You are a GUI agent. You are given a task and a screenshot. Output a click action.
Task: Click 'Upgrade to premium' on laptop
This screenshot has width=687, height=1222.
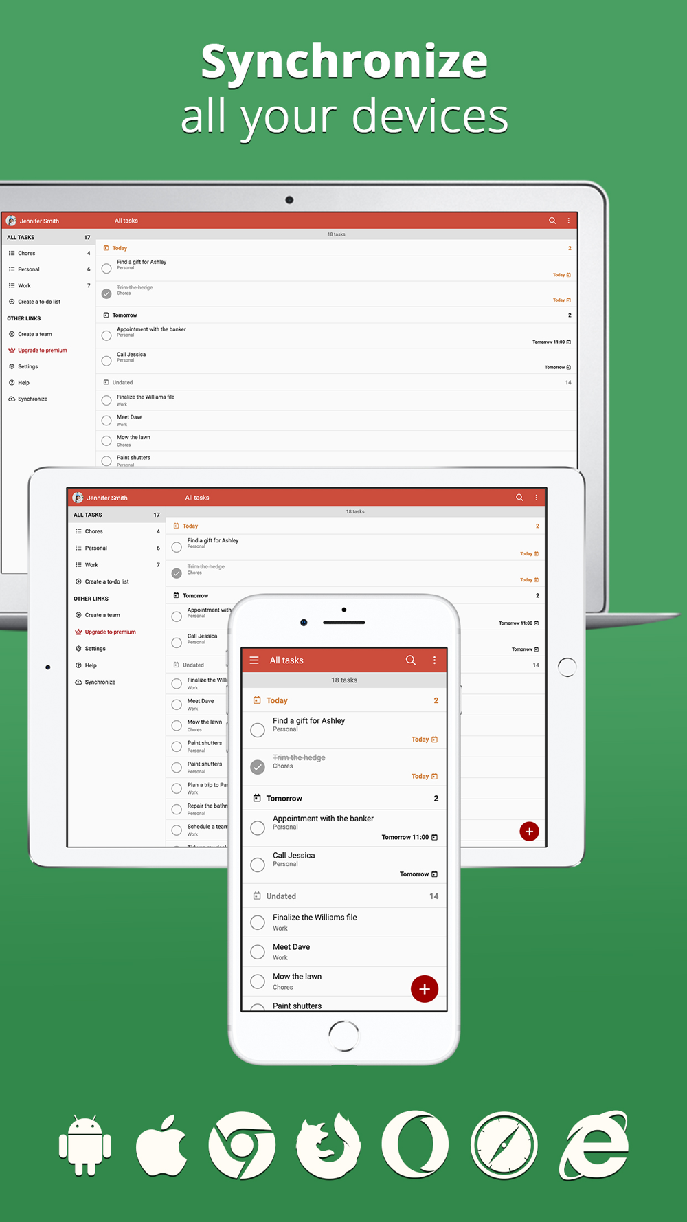click(x=43, y=351)
